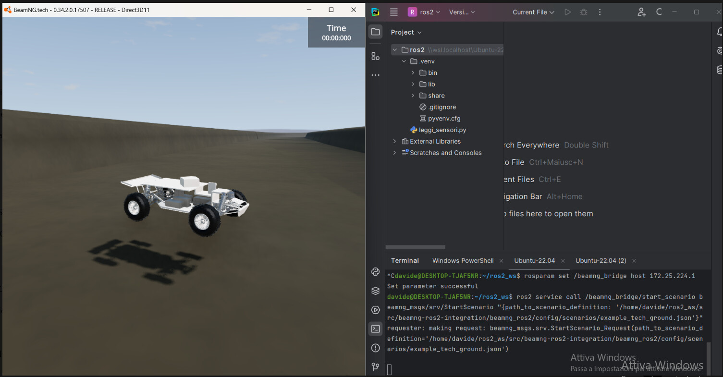Click the BeamNG.tech app icon in the title bar
723x377 pixels.
pos(8,9)
